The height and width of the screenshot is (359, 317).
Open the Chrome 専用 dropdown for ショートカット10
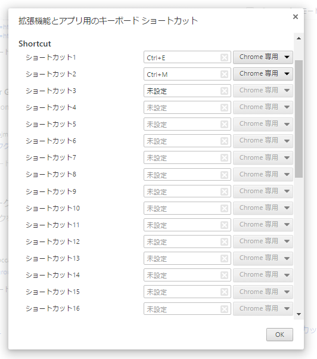[x=263, y=208]
